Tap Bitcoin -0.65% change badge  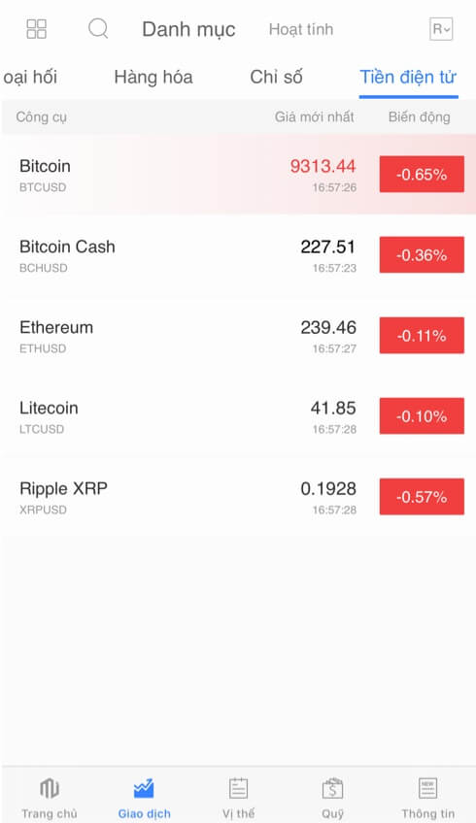coord(422,175)
